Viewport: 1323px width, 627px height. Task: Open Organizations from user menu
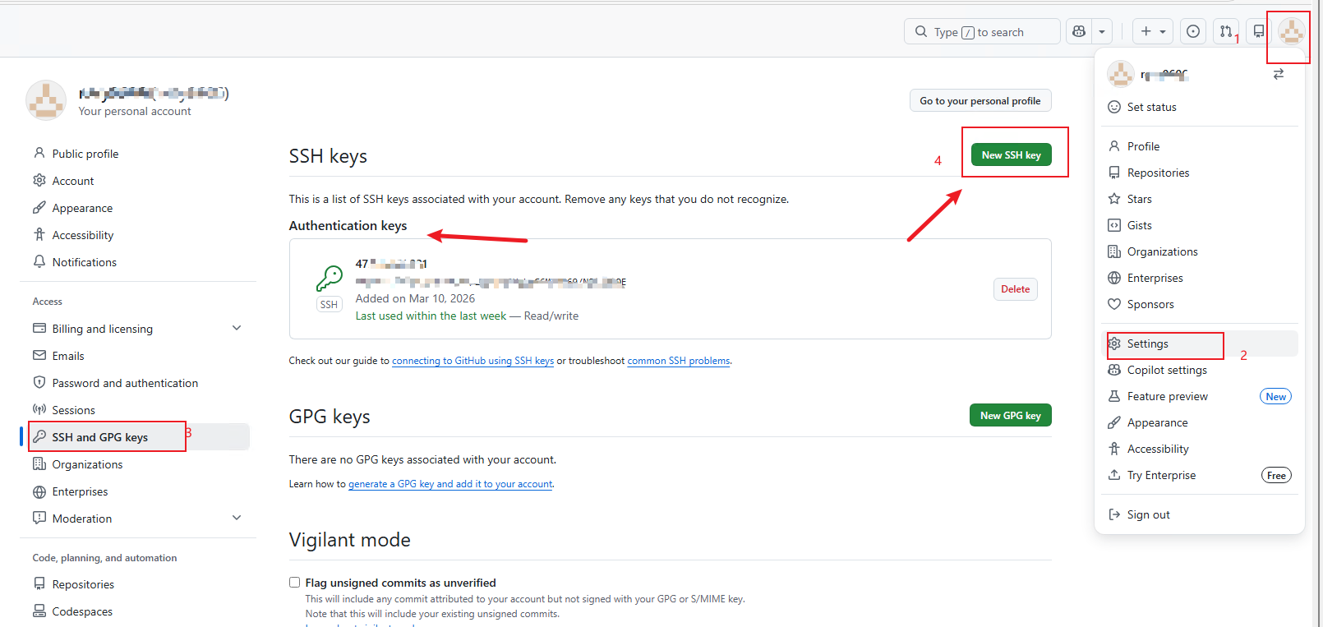point(1200,251)
